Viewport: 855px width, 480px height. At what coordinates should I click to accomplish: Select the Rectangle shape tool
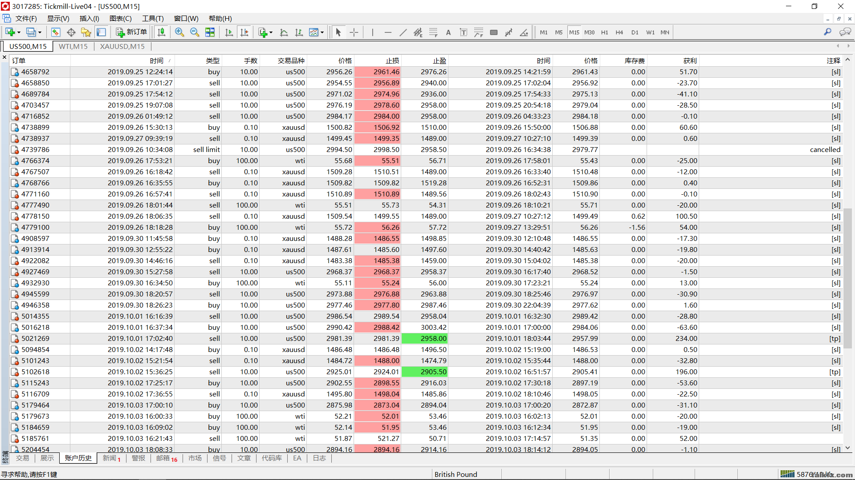pyautogui.click(x=494, y=32)
